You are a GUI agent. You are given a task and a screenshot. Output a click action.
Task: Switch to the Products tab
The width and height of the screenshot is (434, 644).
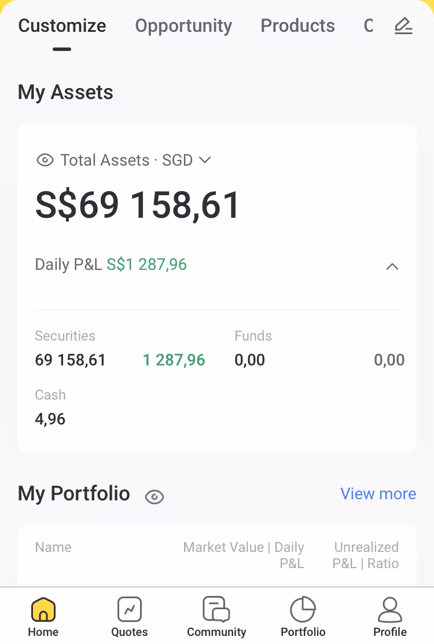coord(297,26)
